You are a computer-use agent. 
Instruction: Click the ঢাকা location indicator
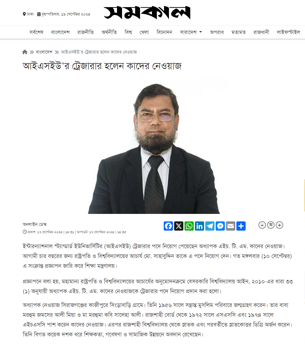[28, 14]
